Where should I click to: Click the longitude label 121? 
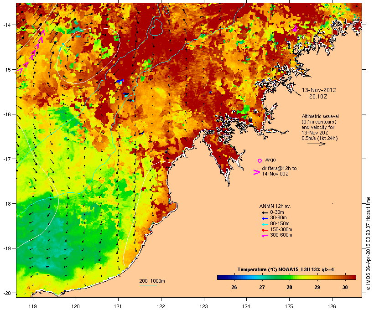(x=118, y=306)
